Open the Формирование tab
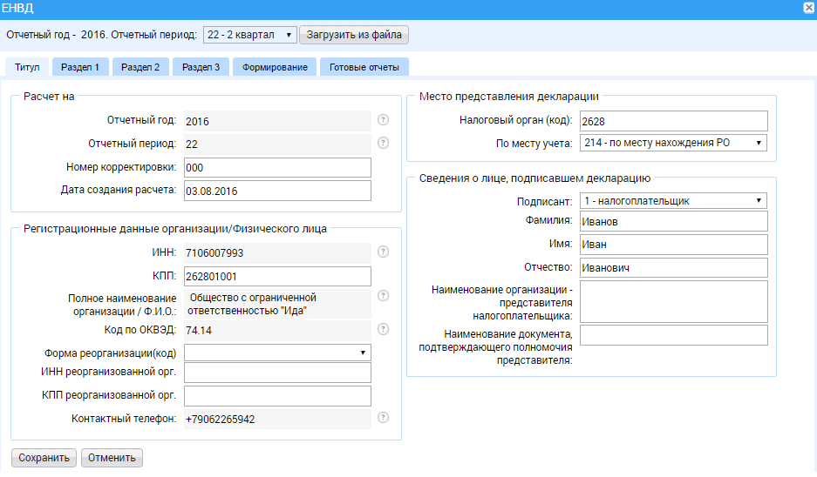The height and width of the screenshot is (477, 817). point(276,67)
